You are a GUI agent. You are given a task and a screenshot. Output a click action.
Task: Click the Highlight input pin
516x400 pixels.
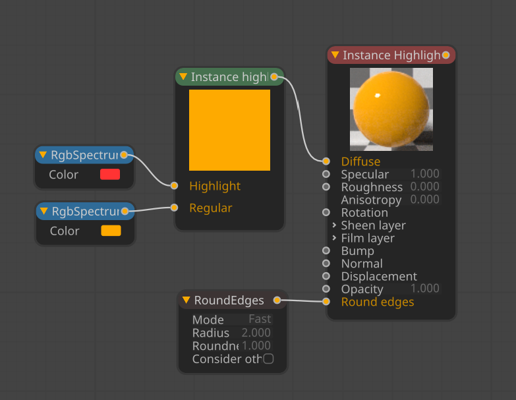pos(174,186)
